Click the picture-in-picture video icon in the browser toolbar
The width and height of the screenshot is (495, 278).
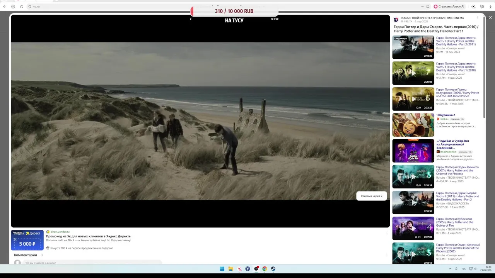473,7
